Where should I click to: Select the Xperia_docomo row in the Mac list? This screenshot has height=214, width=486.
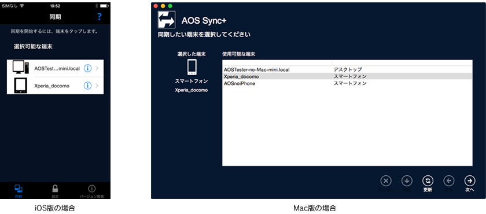pyautogui.click(x=348, y=76)
